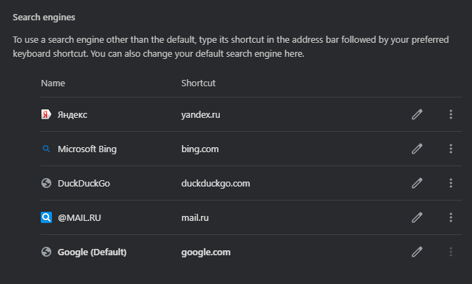Edit the Google default search engine
The height and width of the screenshot is (284, 472).
(x=417, y=252)
